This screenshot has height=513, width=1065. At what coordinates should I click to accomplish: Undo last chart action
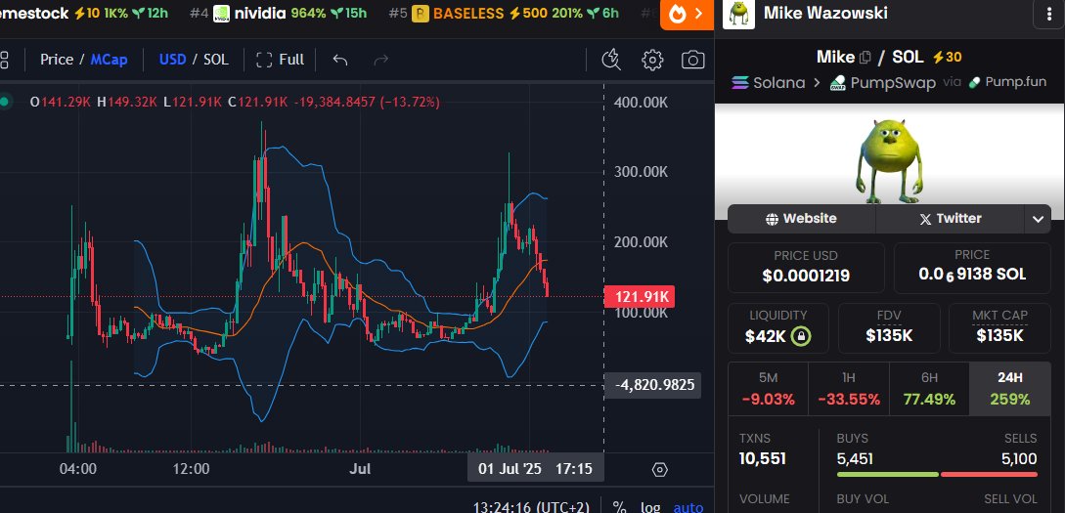pos(340,60)
